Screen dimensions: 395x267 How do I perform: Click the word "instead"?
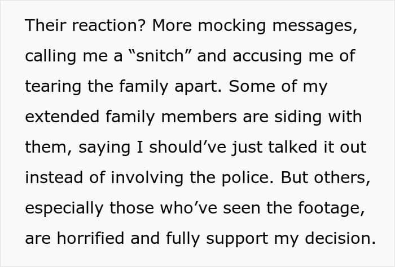[x=54, y=178]
